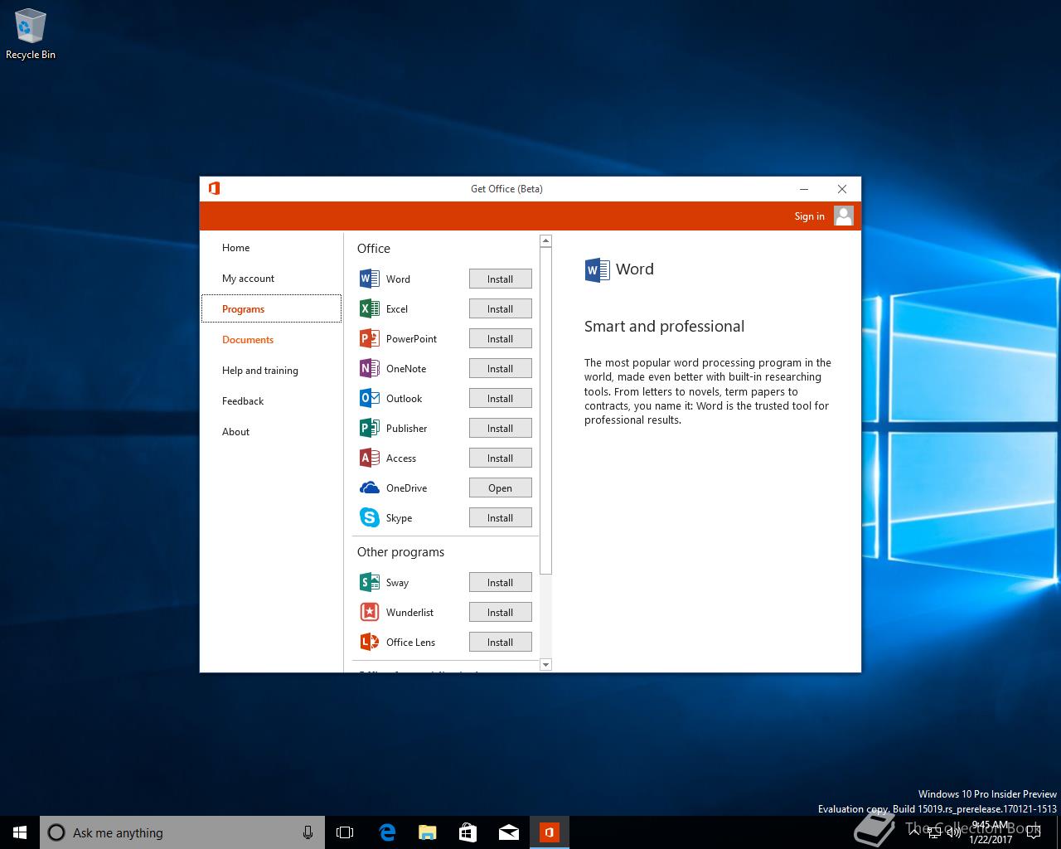
Task: Select the Sway icon under Other programs
Action: coord(369,583)
